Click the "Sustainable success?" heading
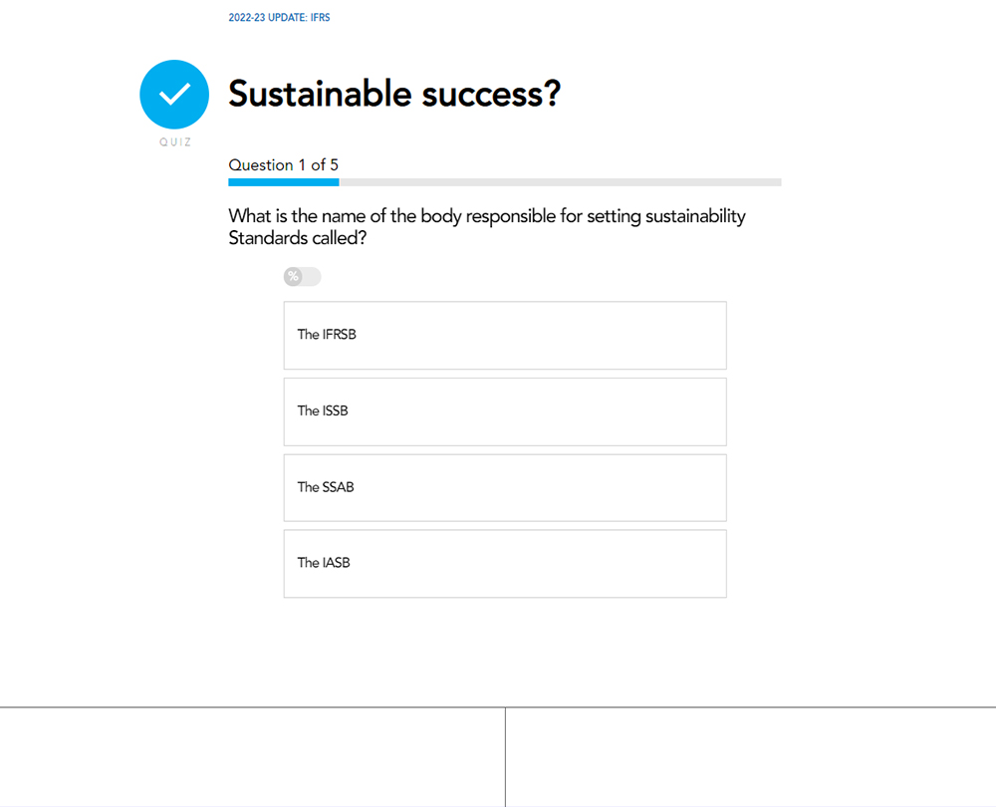Image resolution: width=996 pixels, height=807 pixels. click(394, 95)
